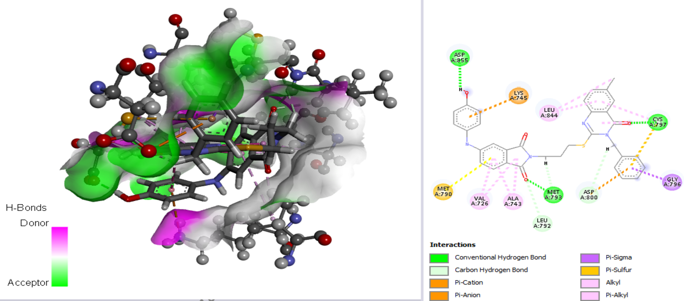Click the Alkyl legend label

[x=613, y=282]
